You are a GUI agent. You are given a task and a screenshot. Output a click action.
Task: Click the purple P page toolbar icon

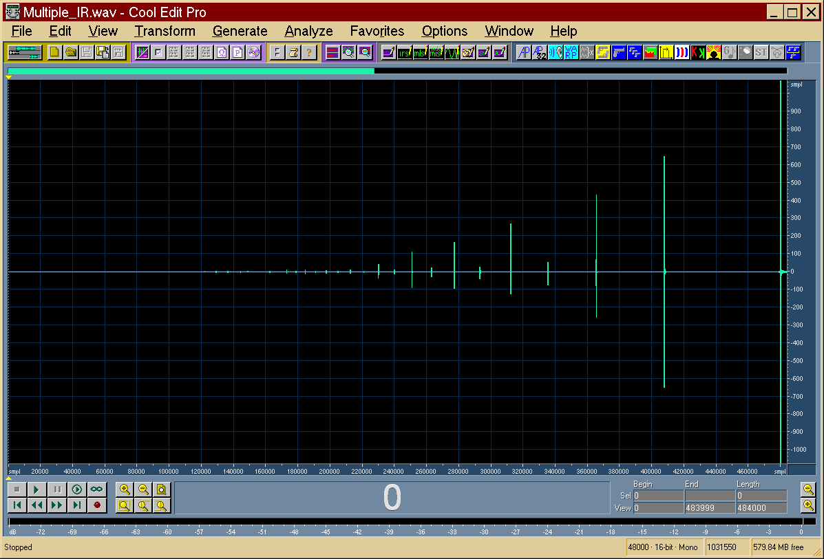237,52
